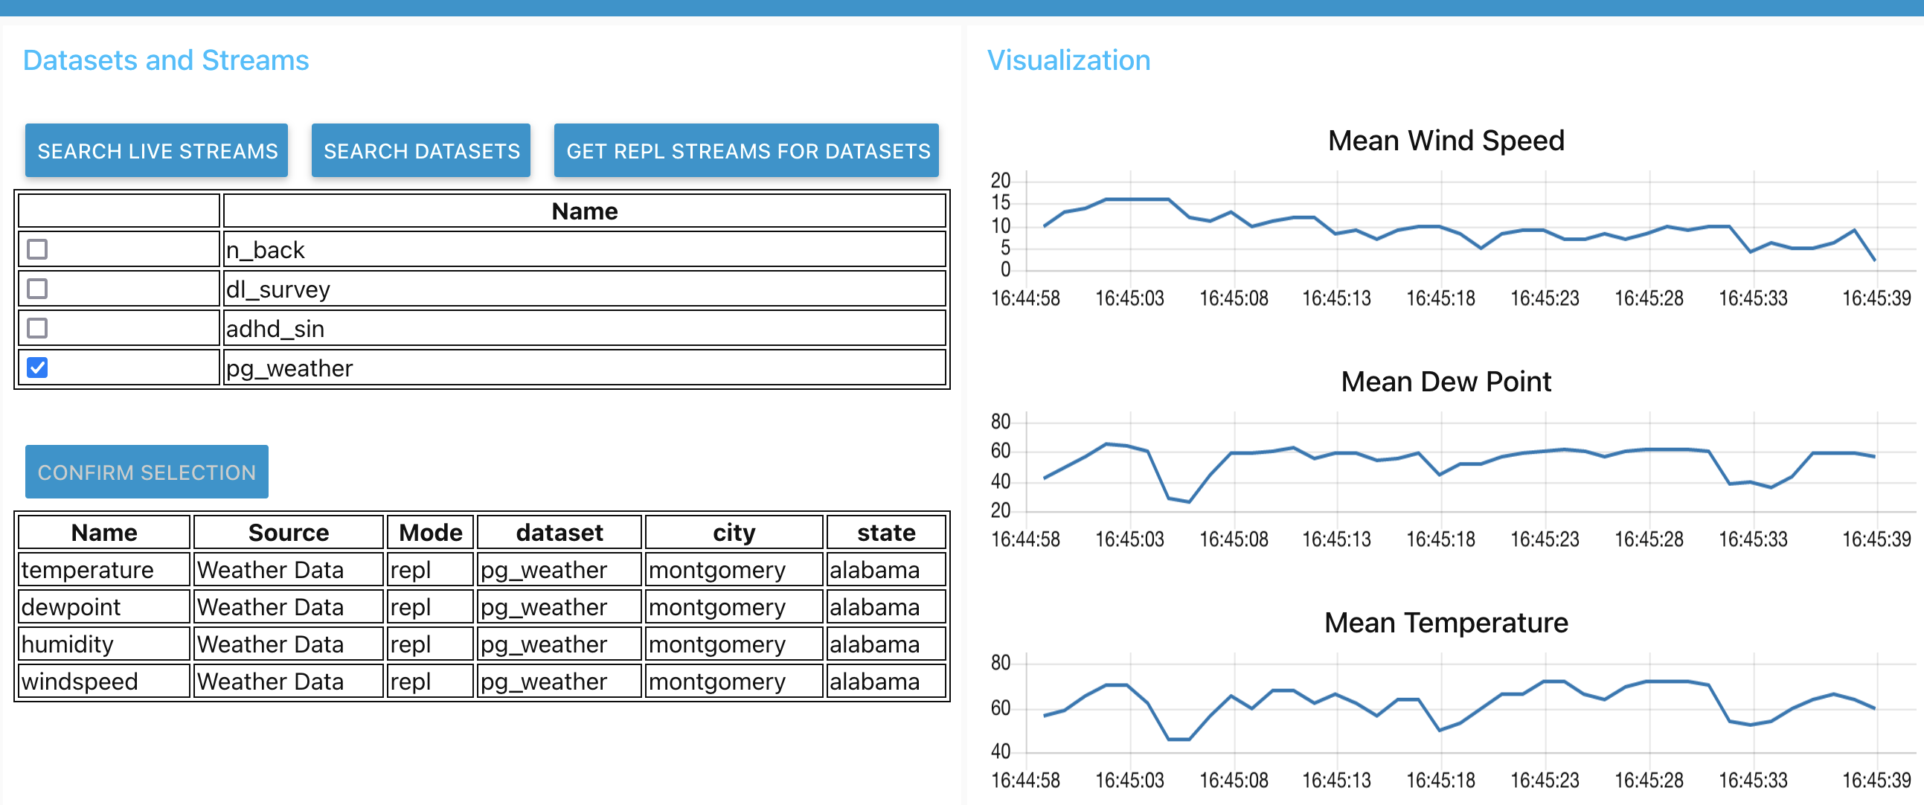Click the humidity stream name cell
The width and height of the screenshot is (1924, 805).
point(68,644)
